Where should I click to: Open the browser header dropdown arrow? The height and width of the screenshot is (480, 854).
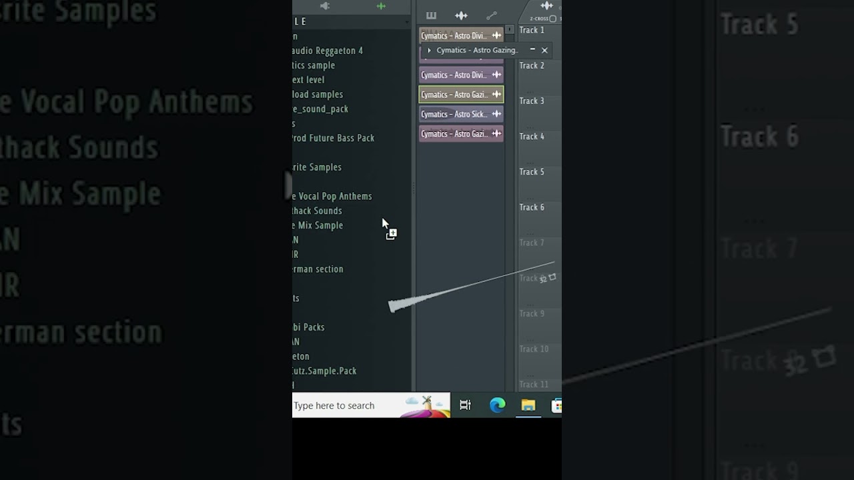pos(407,22)
